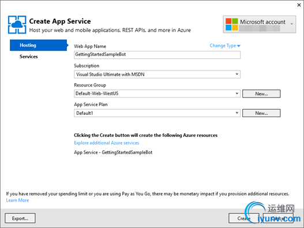The width and height of the screenshot is (304, 228).
Task: Click New button next to App Service Plan
Action: [x=261, y=113]
